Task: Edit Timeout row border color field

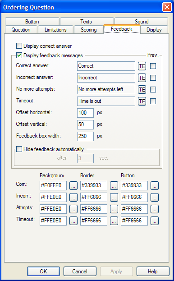Action: tap(94, 221)
